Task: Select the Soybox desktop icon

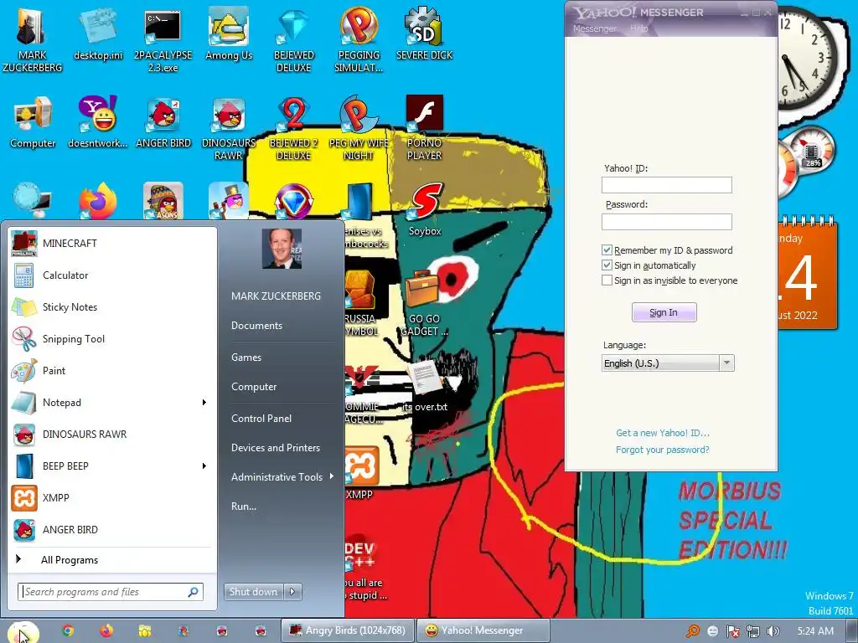Action: pyautogui.click(x=425, y=209)
